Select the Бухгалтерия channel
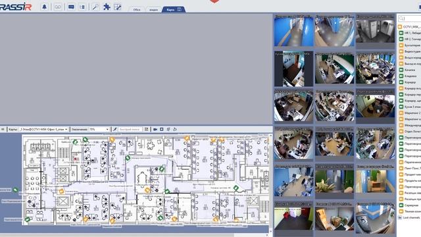The height and width of the screenshot is (237, 421). click(x=410, y=45)
